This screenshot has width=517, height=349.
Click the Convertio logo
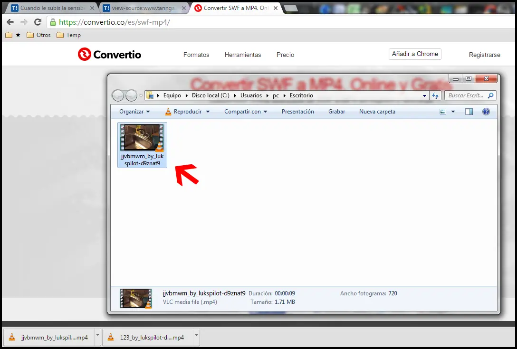[x=109, y=55]
